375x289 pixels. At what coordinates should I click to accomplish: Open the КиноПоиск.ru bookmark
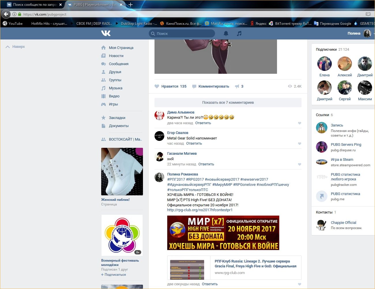(x=181, y=24)
